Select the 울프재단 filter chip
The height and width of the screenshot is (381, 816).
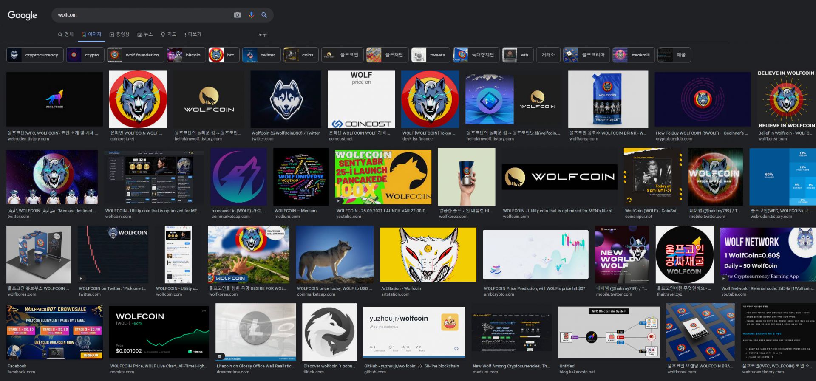coord(387,55)
